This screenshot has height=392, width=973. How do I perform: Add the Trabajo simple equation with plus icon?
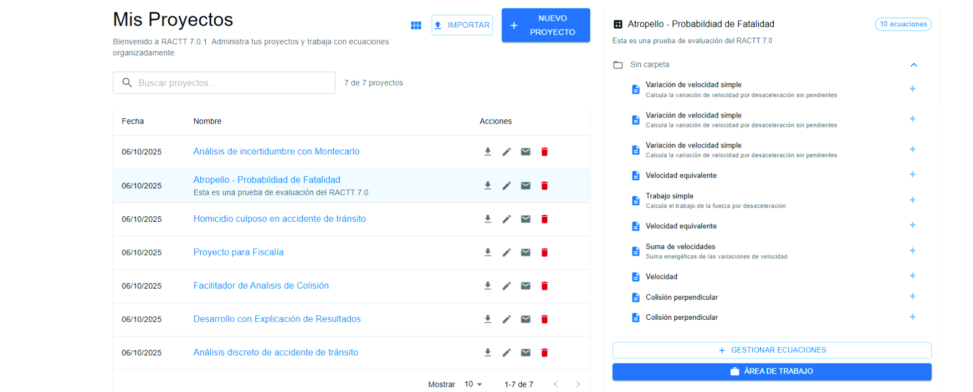[912, 200]
